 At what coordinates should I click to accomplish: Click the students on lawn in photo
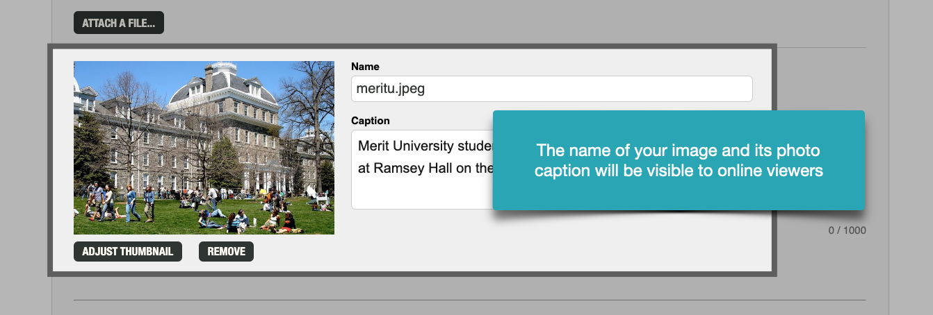pyautogui.click(x=236, y=216)
